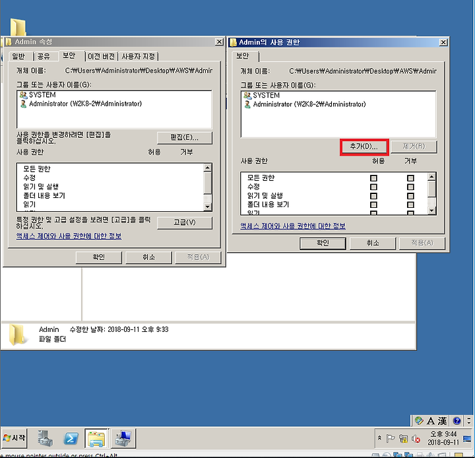Toggle the A input mode on language bar
Image resolution: width=475 pixels, height=458 pixels.
click(x=430, y=421)
